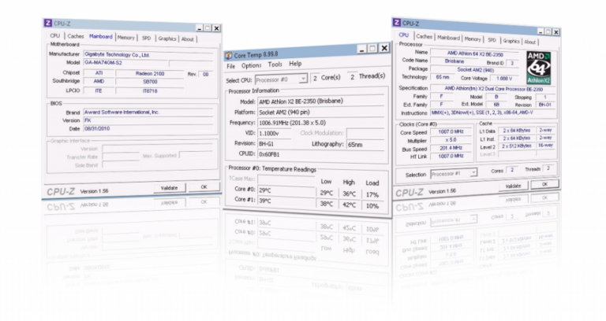Close the right CPU-Z window
The height and width of the screenshot is (321, 606).
click(555, 32)
